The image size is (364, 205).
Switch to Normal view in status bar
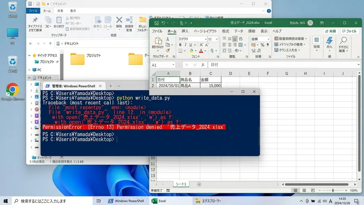295,190
